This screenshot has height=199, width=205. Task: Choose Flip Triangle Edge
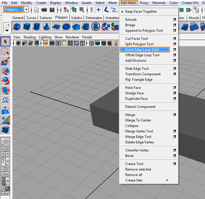point(139,79)
